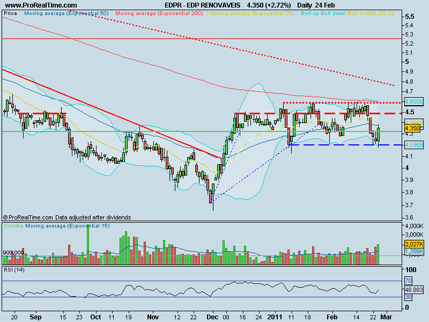Screen dimensions: 429x322
Task: Select Moving average (Exponential 200) legend
Action: point(159,13)
